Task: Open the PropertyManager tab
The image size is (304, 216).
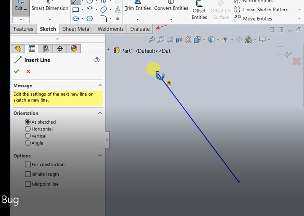Action: (x=32, y=48)
